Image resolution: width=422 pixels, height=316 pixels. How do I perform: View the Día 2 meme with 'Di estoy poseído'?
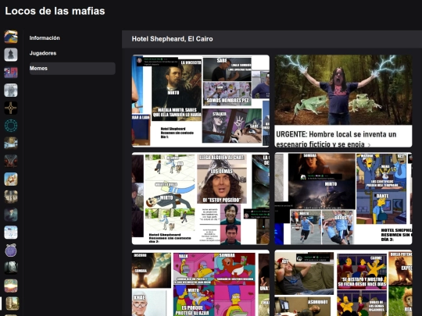201,199
